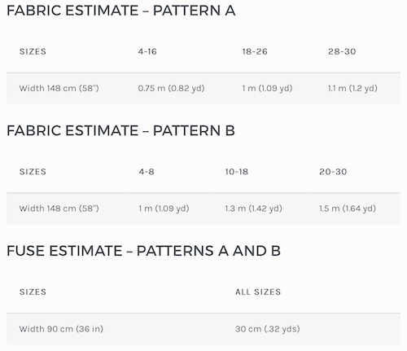This screenshot has width=407, height=351.
Task: Click the 30 cm (.32 yds) cell
Action: [268, 329]
